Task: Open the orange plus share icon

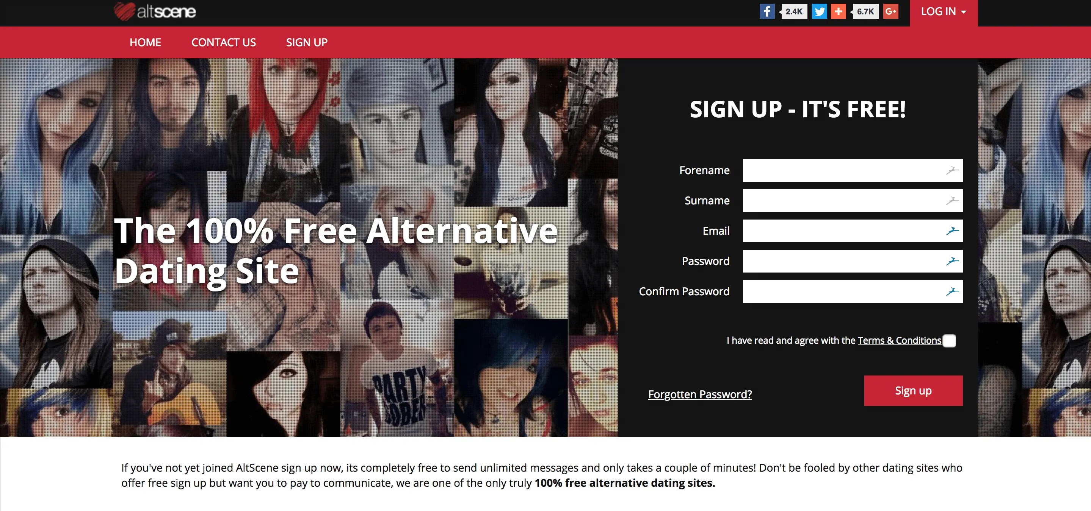Action: [x=838, y=11]
